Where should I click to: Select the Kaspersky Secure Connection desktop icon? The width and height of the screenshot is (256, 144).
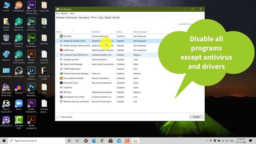(19, 24)
